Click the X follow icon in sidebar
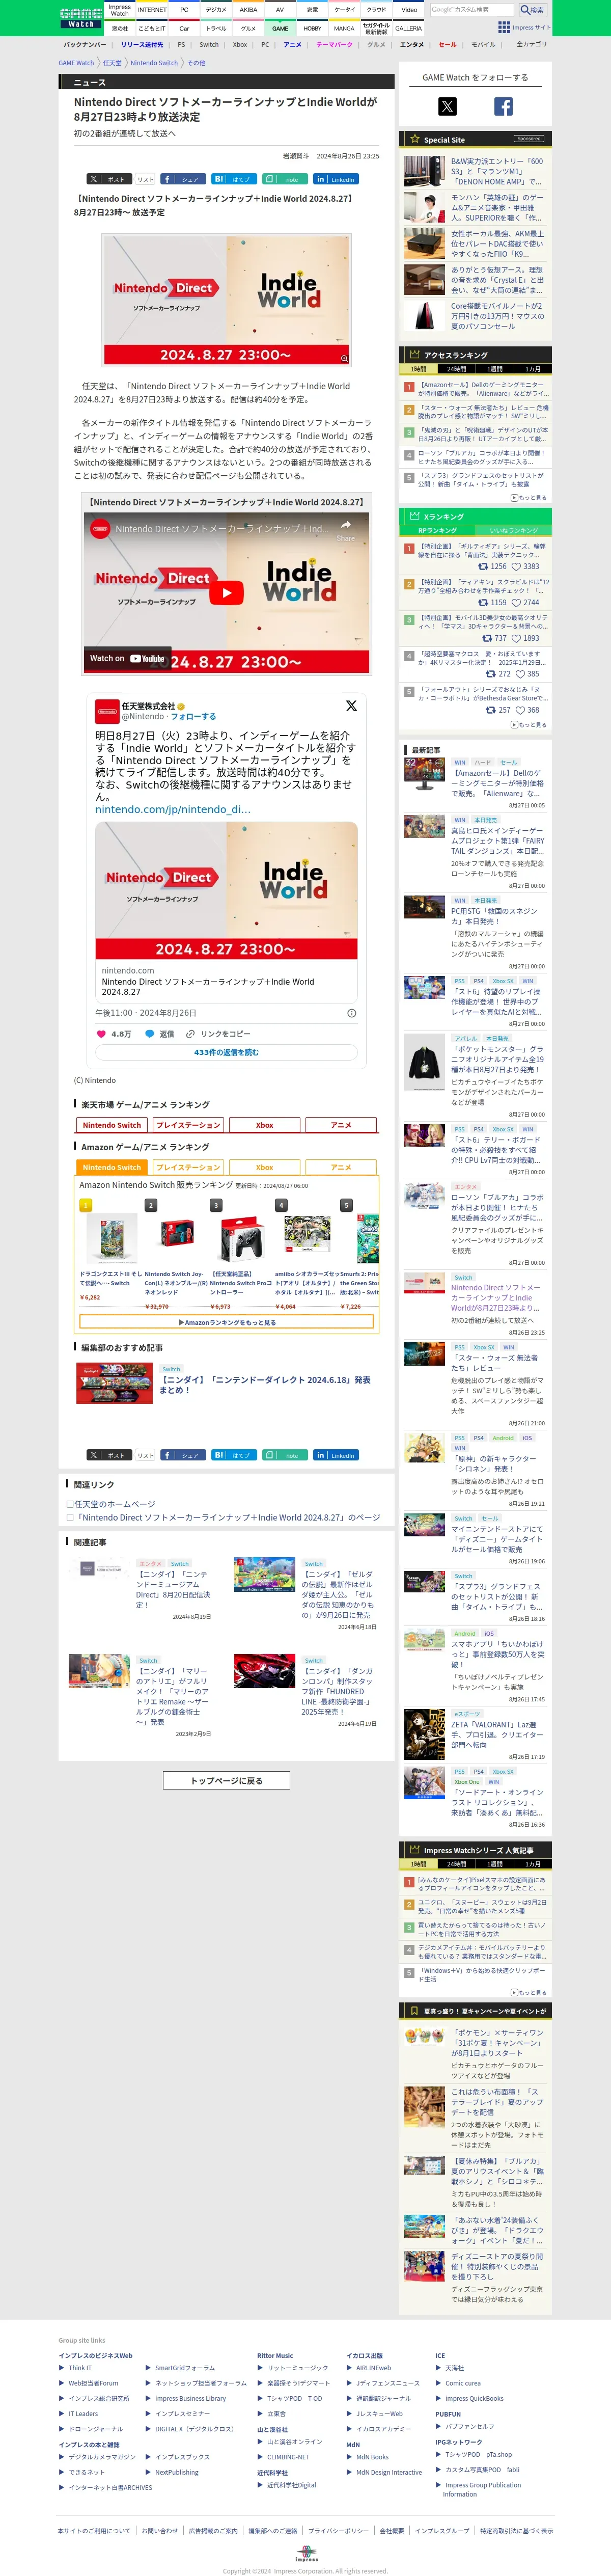This screenshot has width=611, height=2576. coord(447,106)
